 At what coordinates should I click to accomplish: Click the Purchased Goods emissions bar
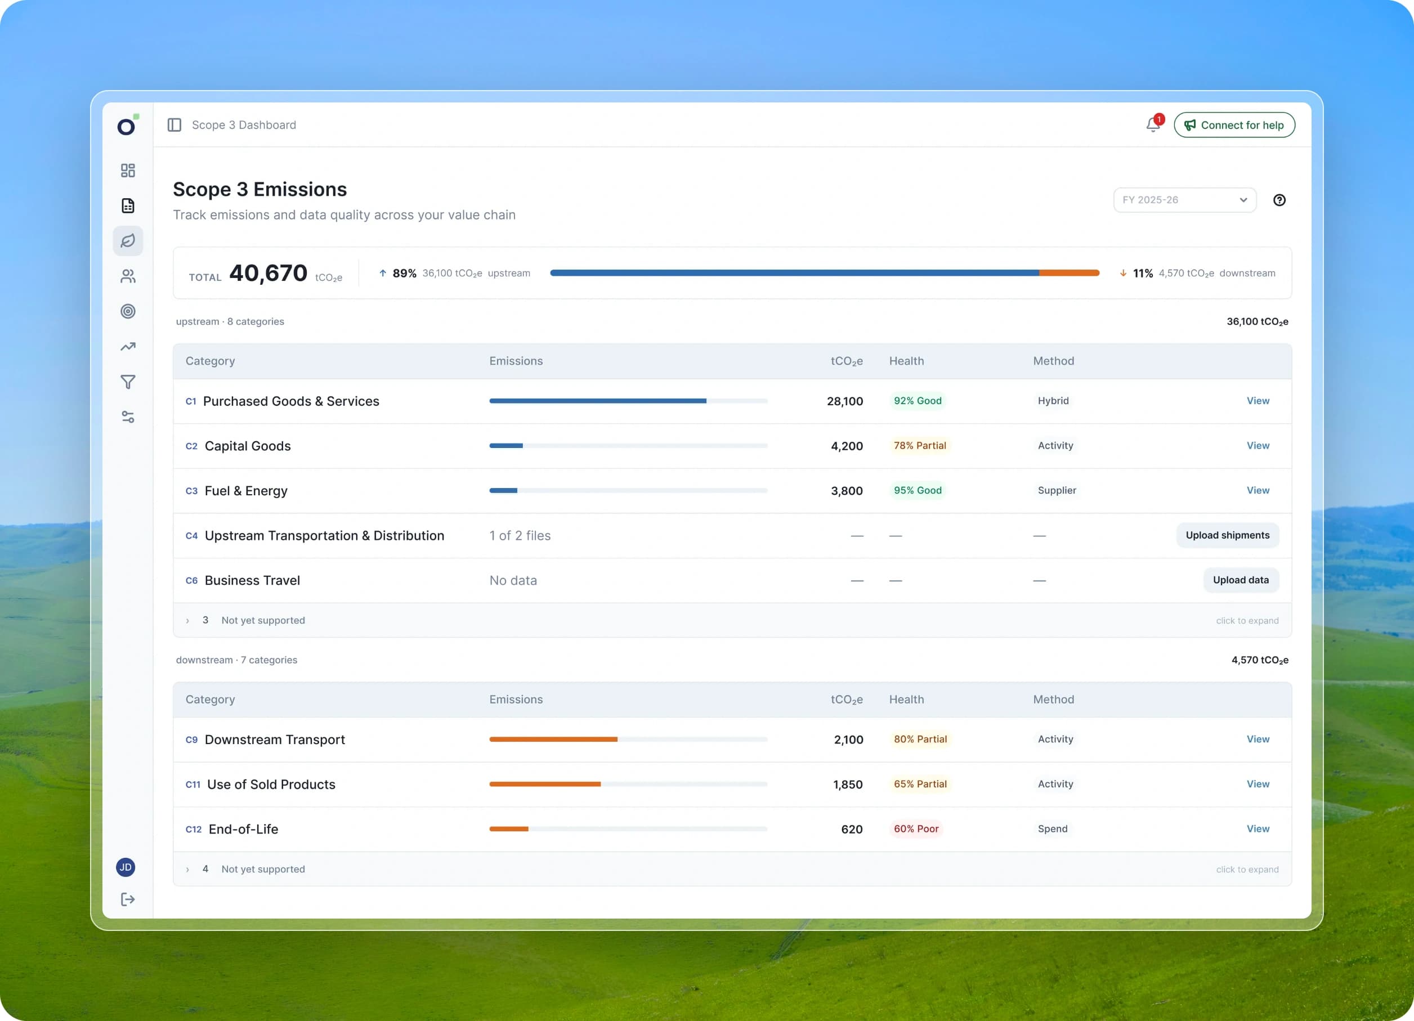tap(628, 401)
